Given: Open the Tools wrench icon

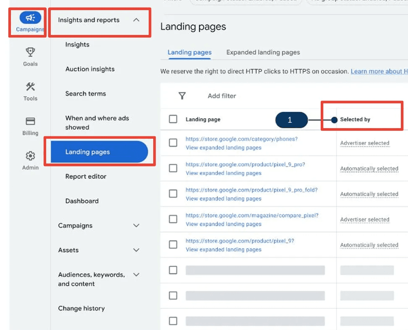Looking at the screenshot, I should point(30,87).
